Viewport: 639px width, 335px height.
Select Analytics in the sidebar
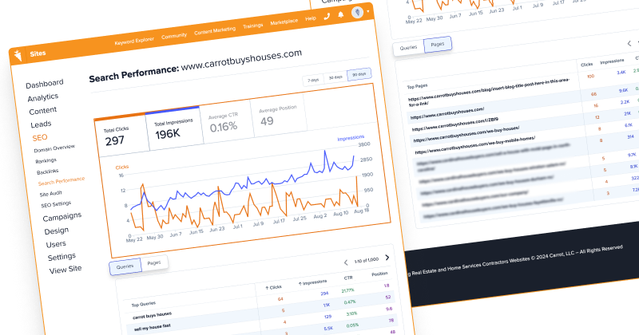click(x=43, y=97)
